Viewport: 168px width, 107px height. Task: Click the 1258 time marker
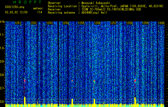point(130,23)
